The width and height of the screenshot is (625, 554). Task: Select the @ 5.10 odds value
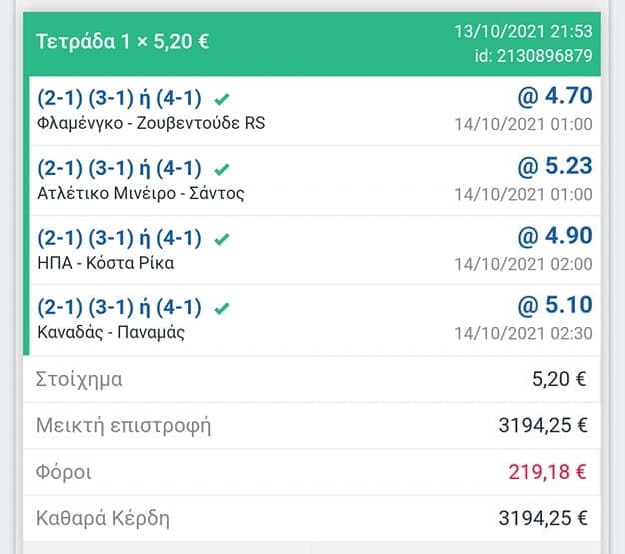click(x=555, y=305)
